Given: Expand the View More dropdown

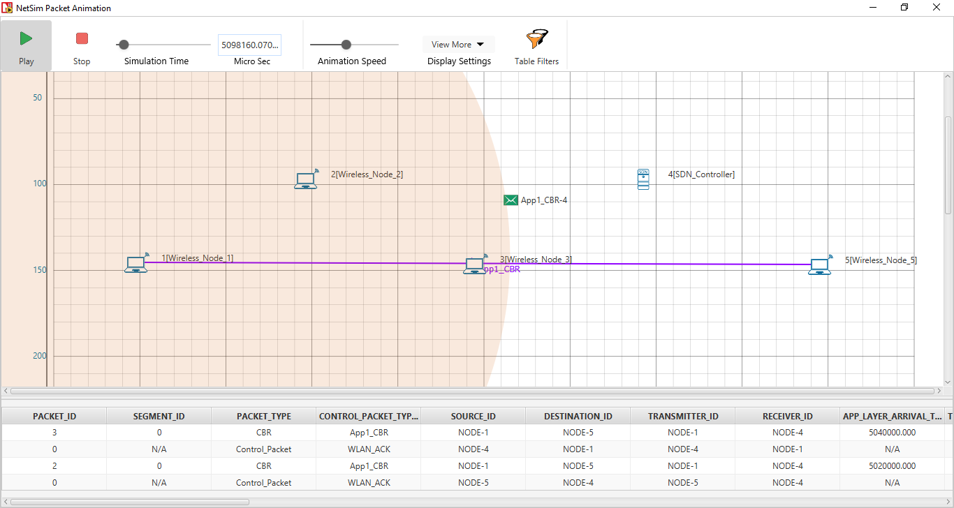Looking at the screenshot, I should click(458, 45).
